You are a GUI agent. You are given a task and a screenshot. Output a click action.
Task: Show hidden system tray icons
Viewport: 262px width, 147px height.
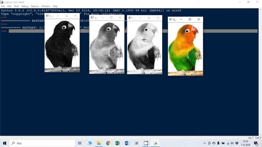(x=205, y=143)
